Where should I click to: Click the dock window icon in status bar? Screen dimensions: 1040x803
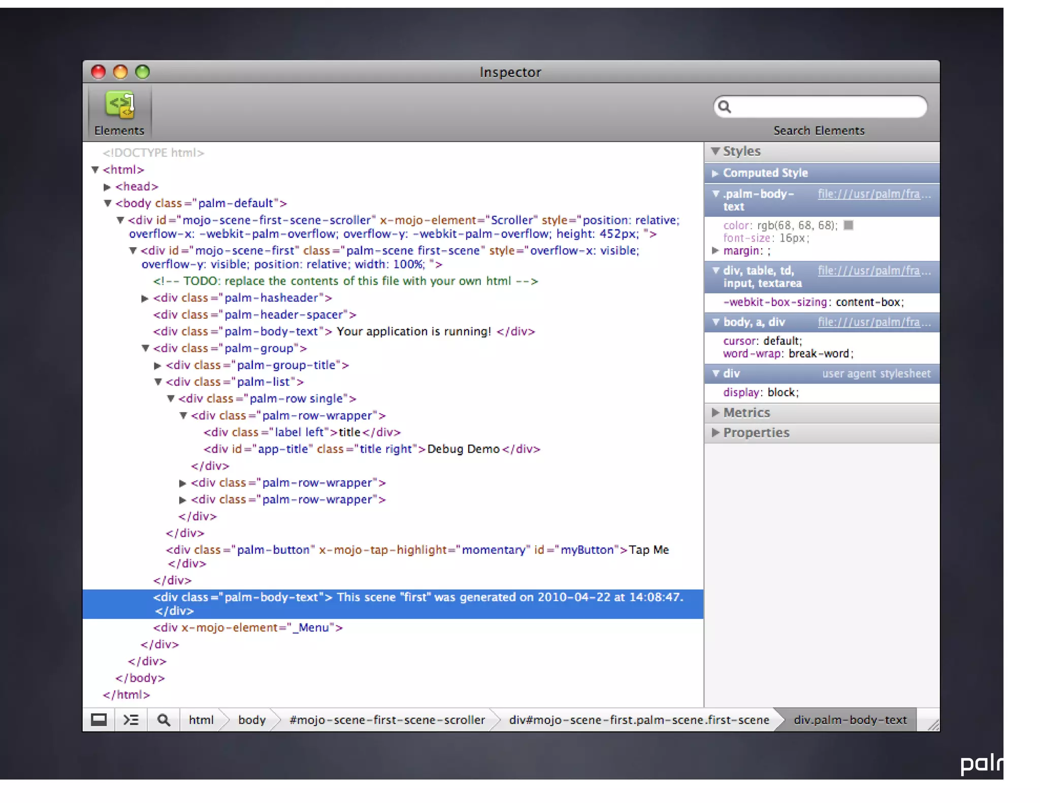99,719
